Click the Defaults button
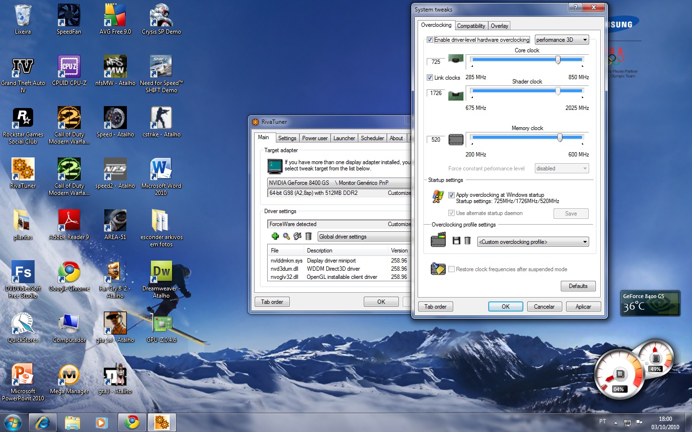Viewport: 692px width, 432px height. 578,286
